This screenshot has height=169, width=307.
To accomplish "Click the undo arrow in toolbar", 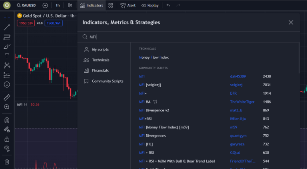I will point(168,6).
